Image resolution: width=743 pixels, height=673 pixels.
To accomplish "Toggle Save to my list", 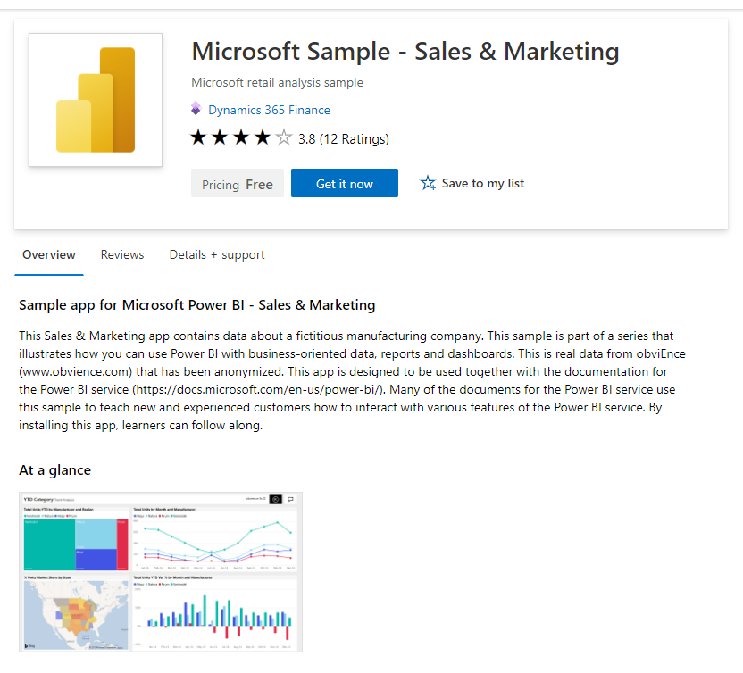I will [472, 182].
